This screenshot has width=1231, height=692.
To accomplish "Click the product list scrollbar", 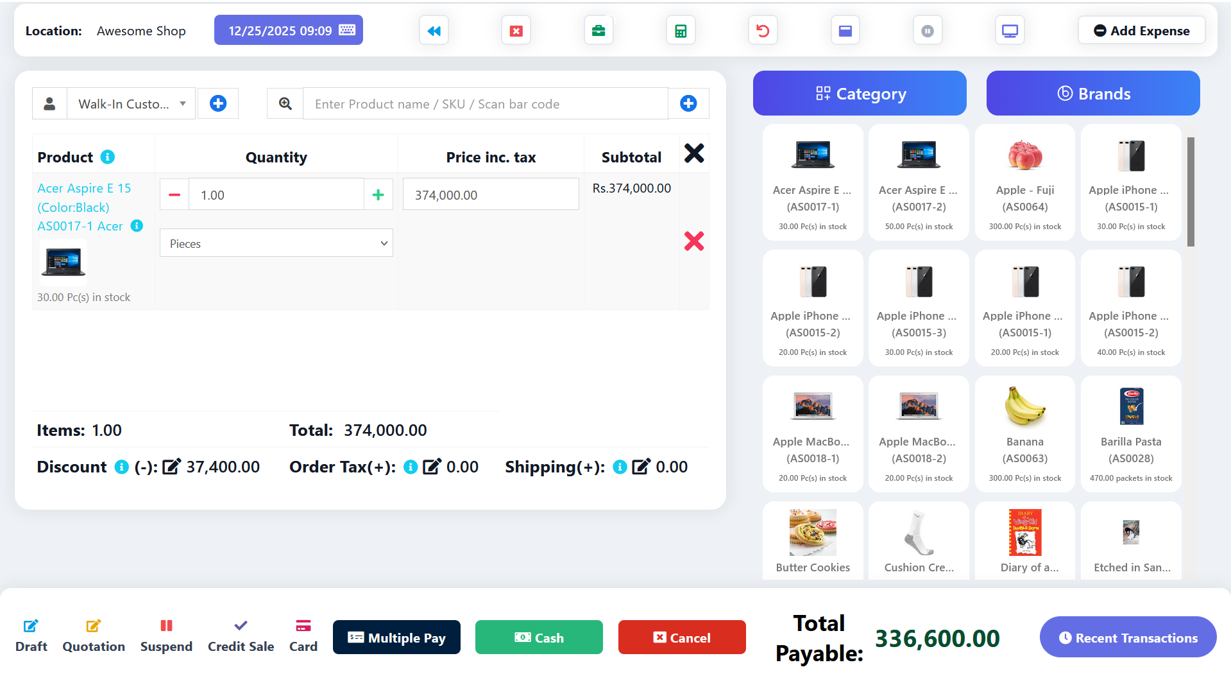I will 1191,193.
